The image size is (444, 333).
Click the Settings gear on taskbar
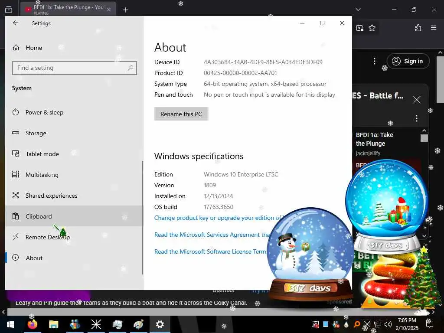pyautogui.click(x=160, y=324)
